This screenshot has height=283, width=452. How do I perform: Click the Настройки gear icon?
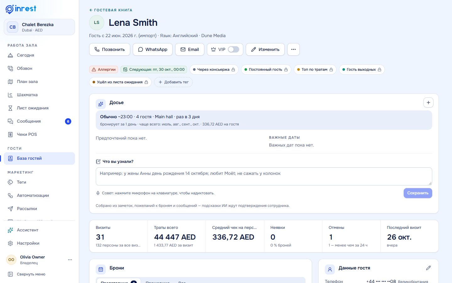point(10,243)
